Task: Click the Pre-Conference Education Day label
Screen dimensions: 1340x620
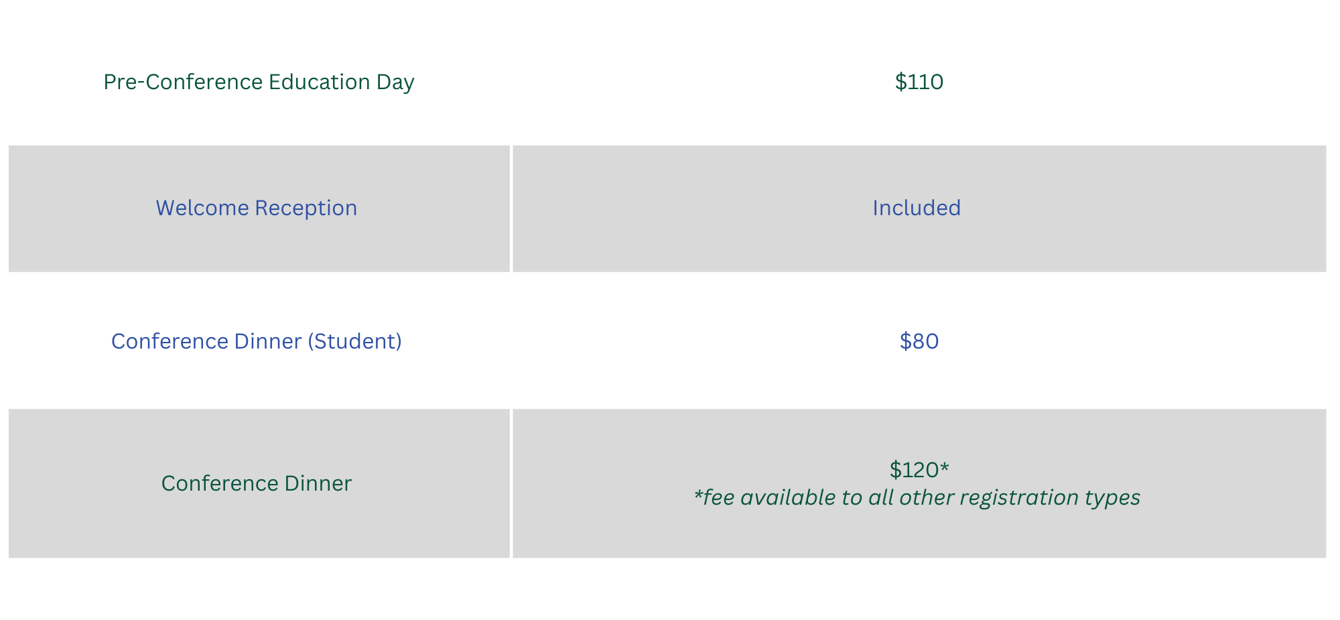Action: tap(259, 82)
